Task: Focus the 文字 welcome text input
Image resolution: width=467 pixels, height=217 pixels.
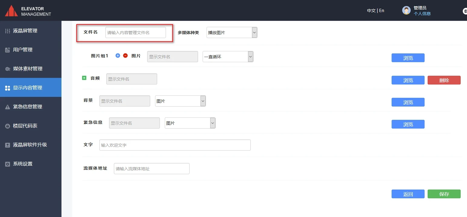Action: click(175, 145)
